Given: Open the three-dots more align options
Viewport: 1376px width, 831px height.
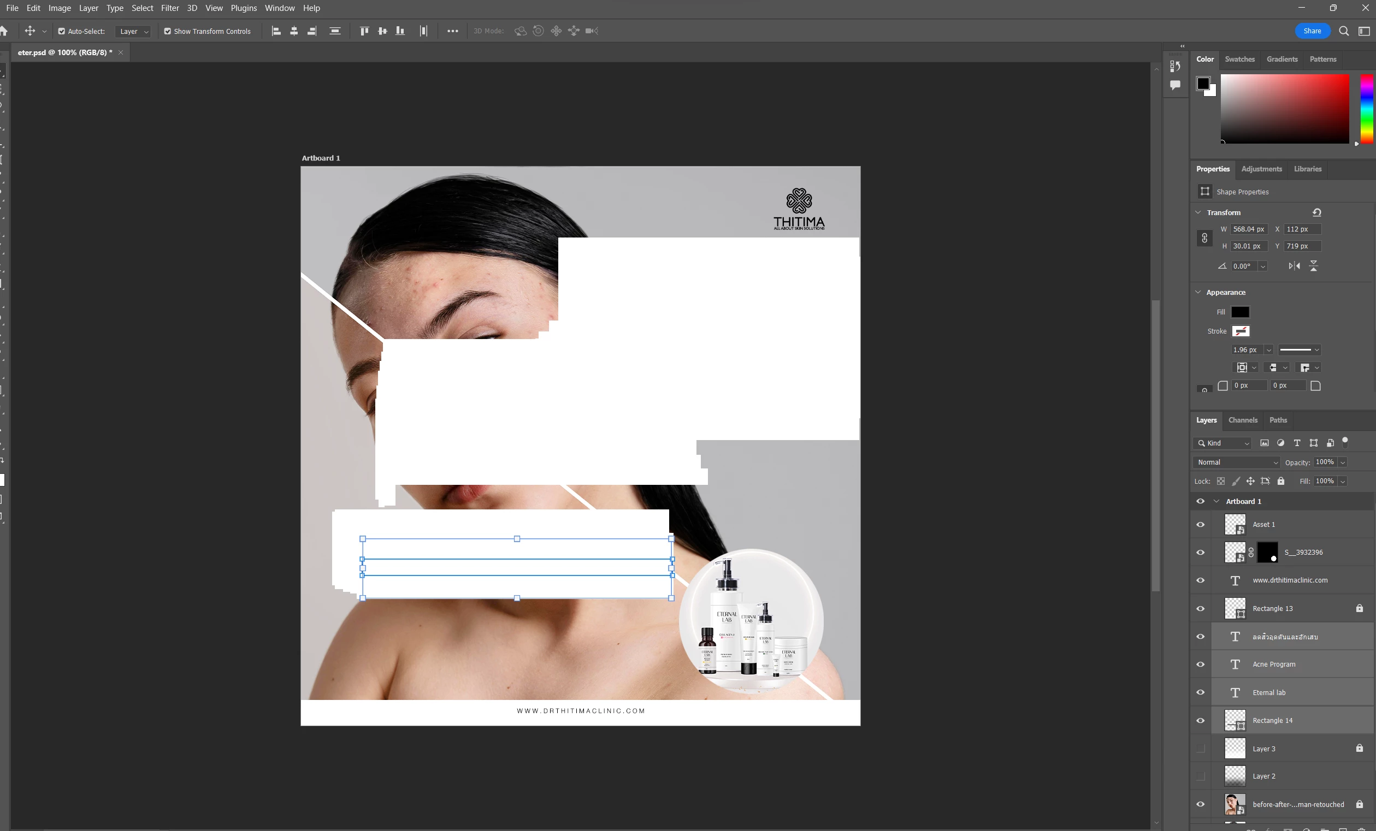Looking at the screenshot, I should click(452, 31).
